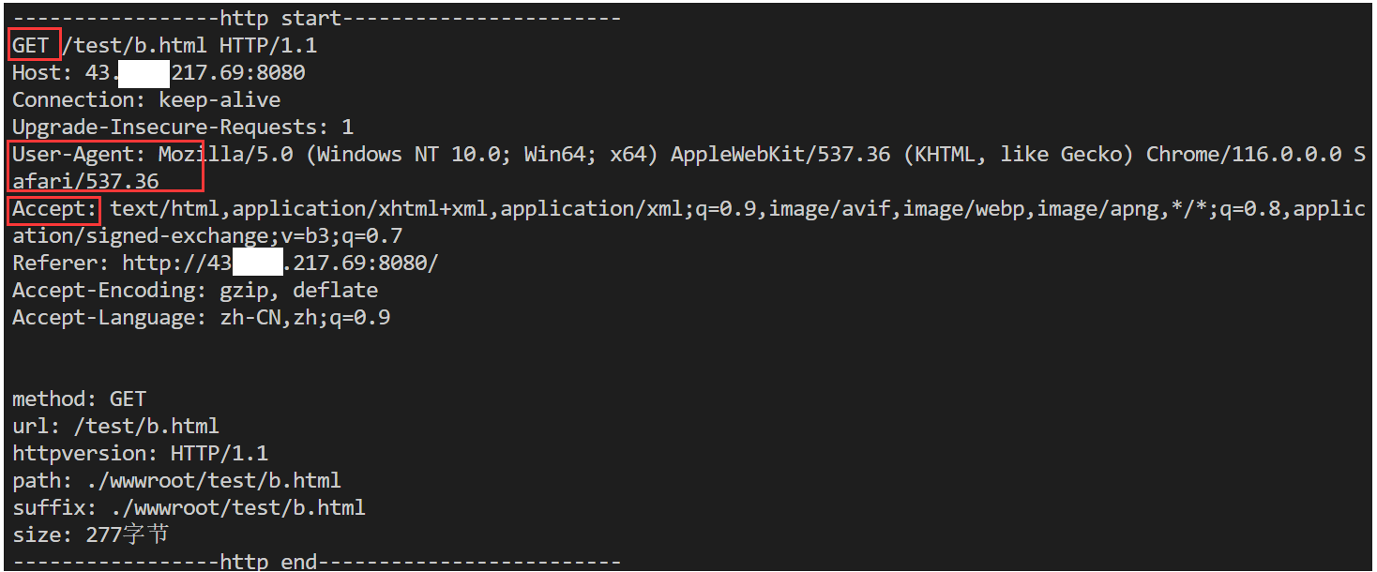Click the Accept-Encoding: gzip, deflate line

pyautogui.click(x=194, y=291)
